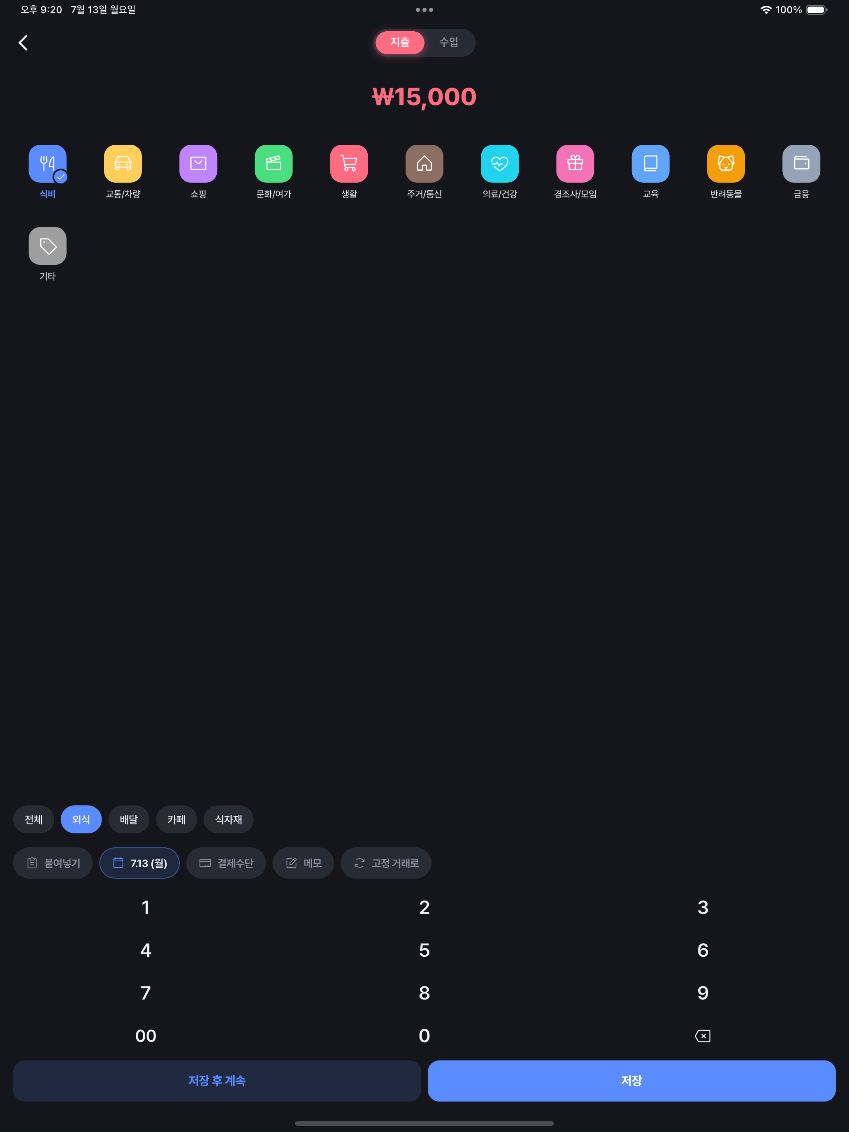The height and width of the screenshot is (1132, 849).
Task: Choose the 경조사/모임 gift category
Action: point(575,164)
